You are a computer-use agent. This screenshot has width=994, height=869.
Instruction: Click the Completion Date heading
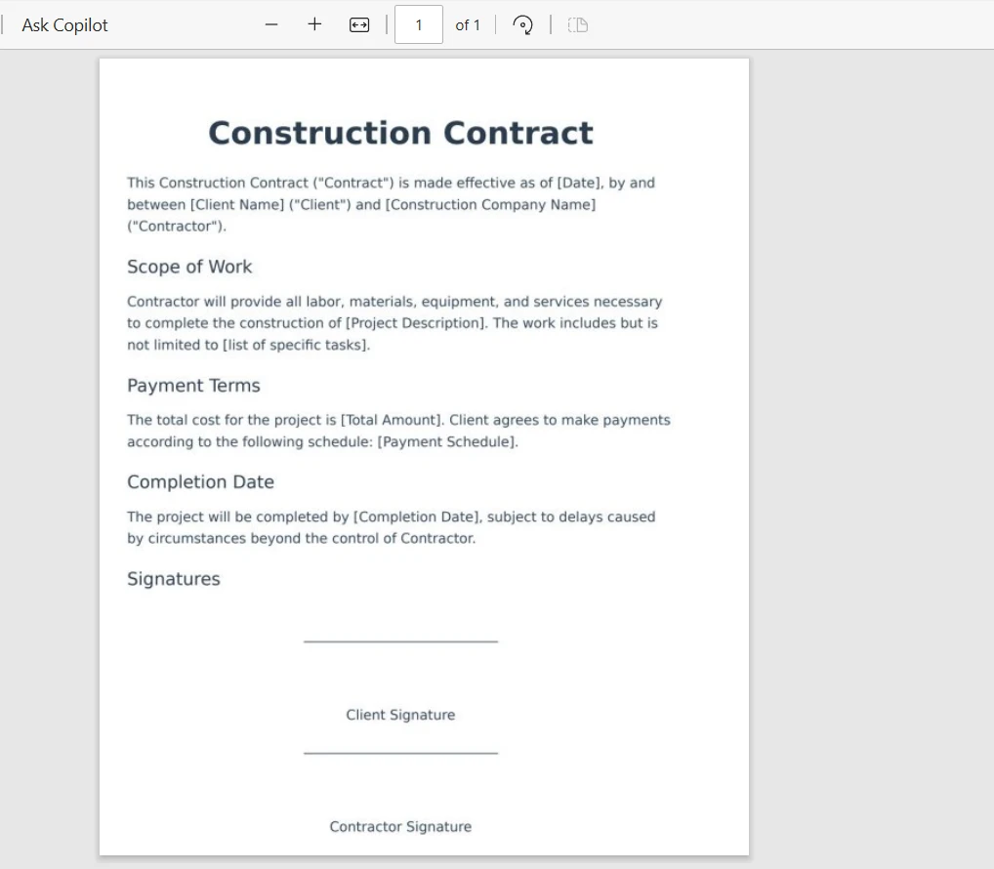pos(200,482)
